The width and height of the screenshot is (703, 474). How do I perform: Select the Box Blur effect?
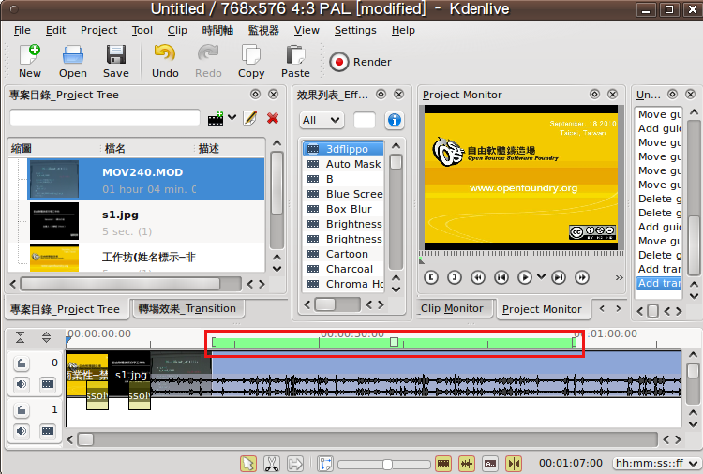343,209
